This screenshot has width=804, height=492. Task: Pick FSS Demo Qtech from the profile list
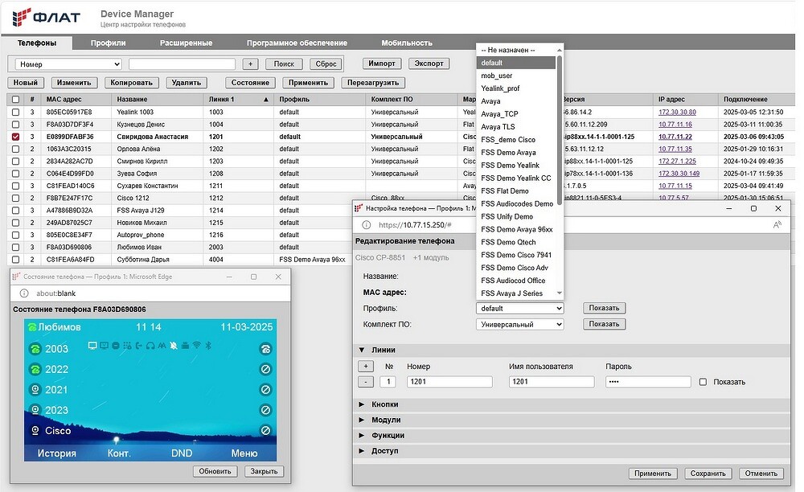[x=516, y=242]
